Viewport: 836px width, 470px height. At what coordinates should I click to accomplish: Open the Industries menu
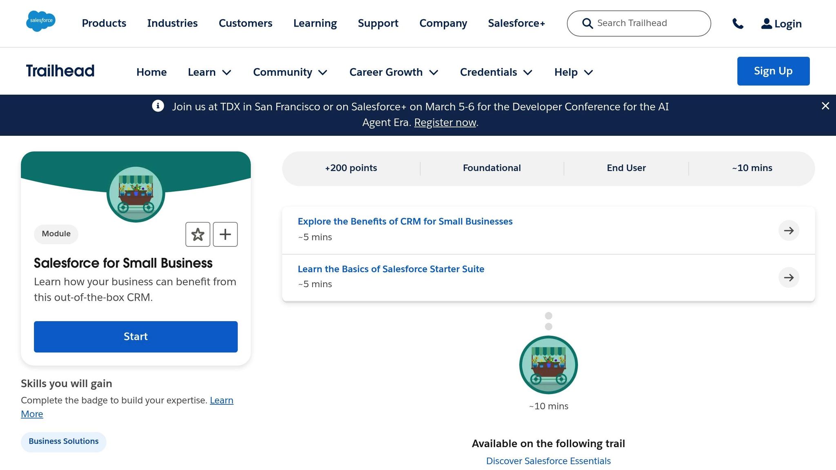coord(172,23)
